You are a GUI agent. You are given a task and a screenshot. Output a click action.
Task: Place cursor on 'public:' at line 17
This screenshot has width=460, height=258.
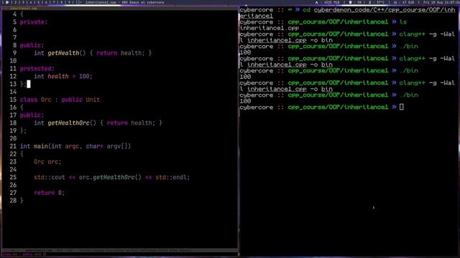click(x=32, y=115)
